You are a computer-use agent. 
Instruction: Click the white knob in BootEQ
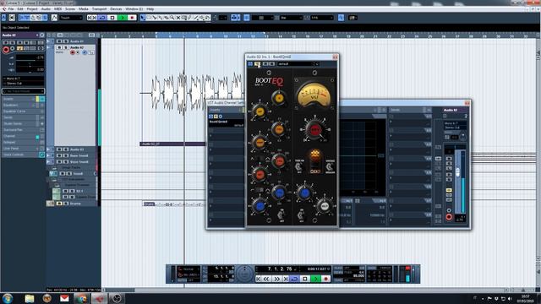[325, 206]
